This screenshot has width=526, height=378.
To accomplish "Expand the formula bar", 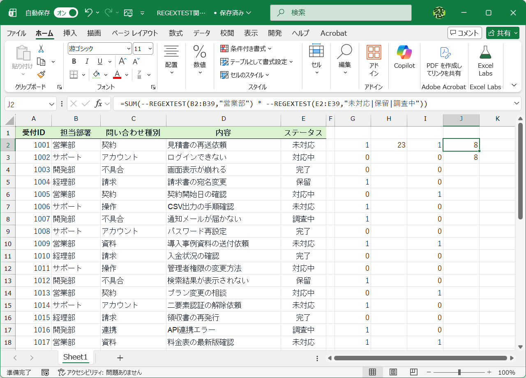I will tap(517, 103).
